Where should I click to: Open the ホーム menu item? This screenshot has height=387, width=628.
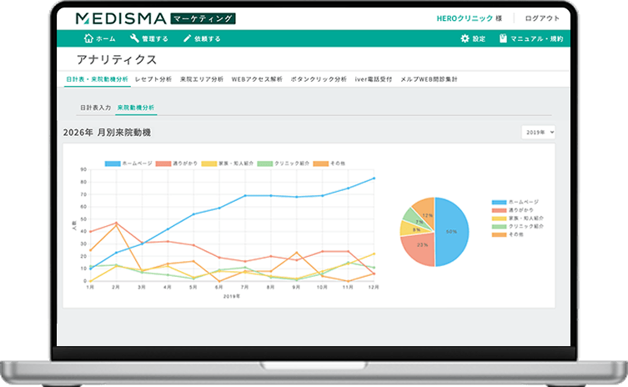(100, 38)
